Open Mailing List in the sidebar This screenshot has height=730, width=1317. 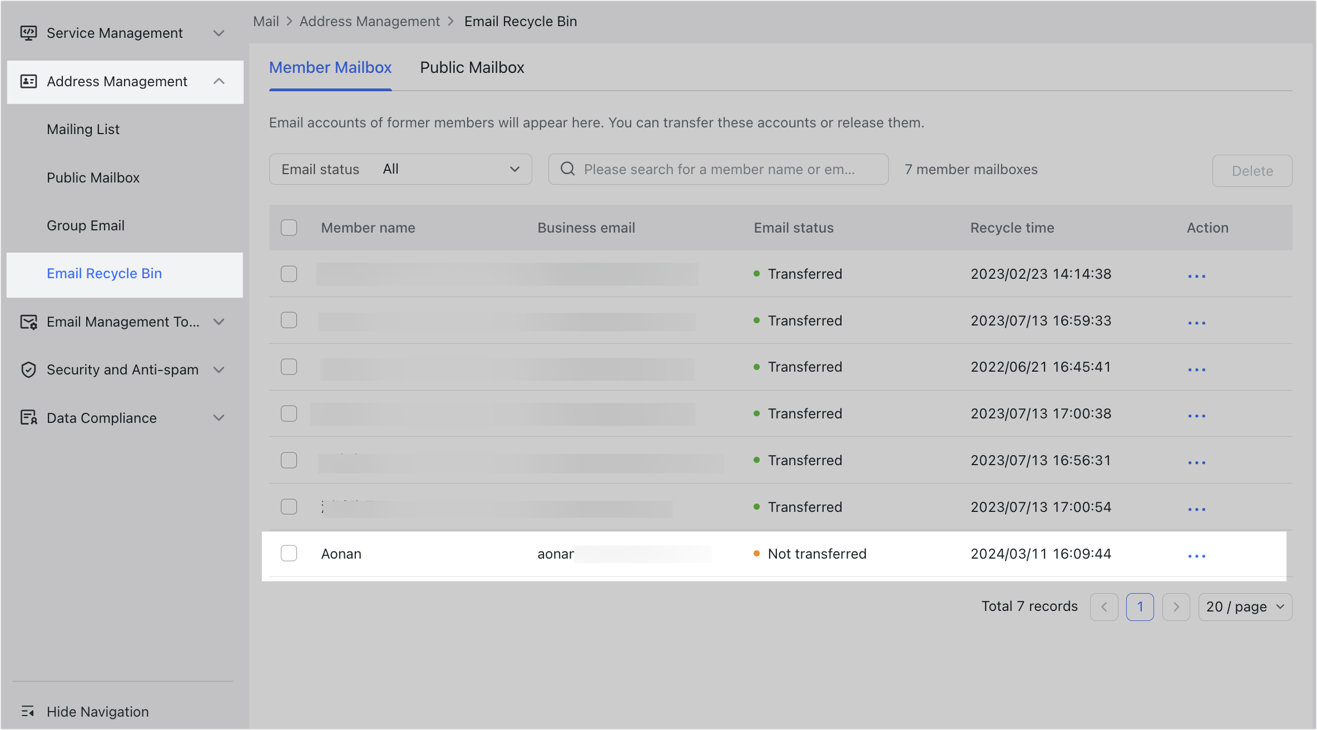(x=83, y=129)
